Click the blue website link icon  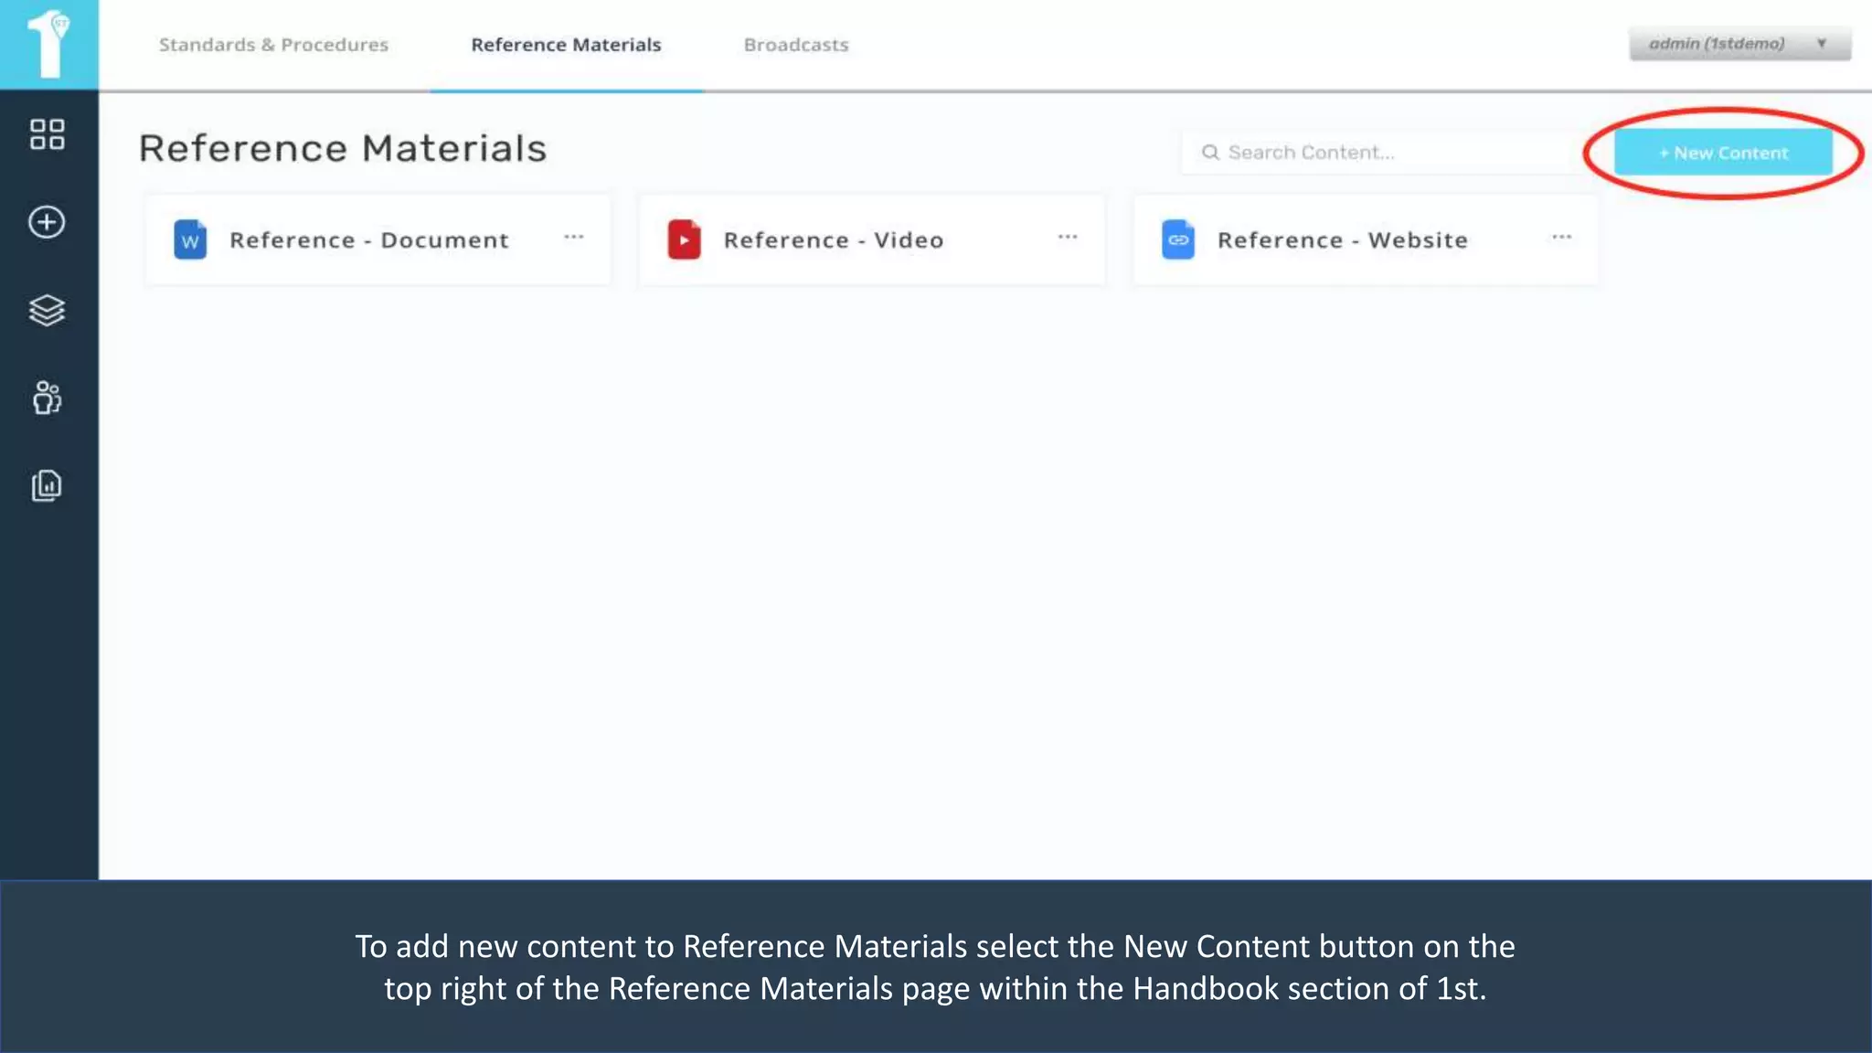(1177, 240)
